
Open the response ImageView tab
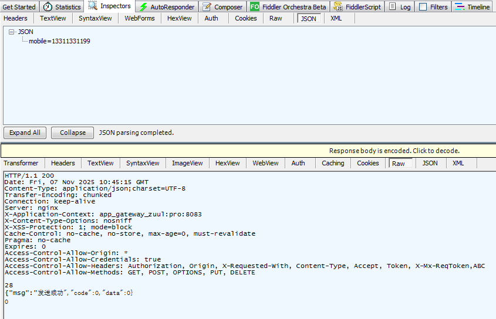tap(187, 163)
